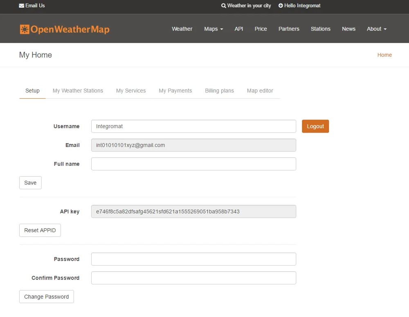This screenshot has height=317, width=409.
Task: Click the OpenWeatherMap sun logo
Action: click(25, 29)
